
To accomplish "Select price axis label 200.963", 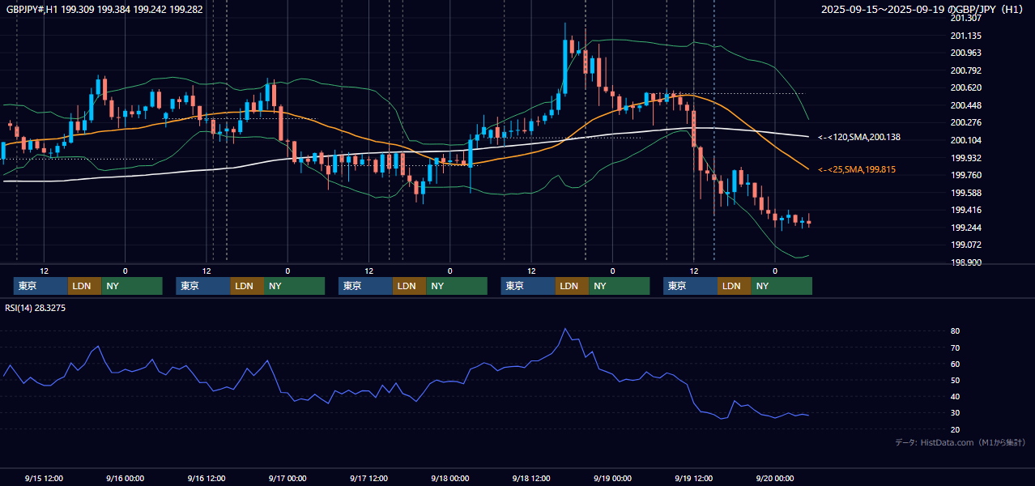I will pyautogui.click(x=966, y=53).
